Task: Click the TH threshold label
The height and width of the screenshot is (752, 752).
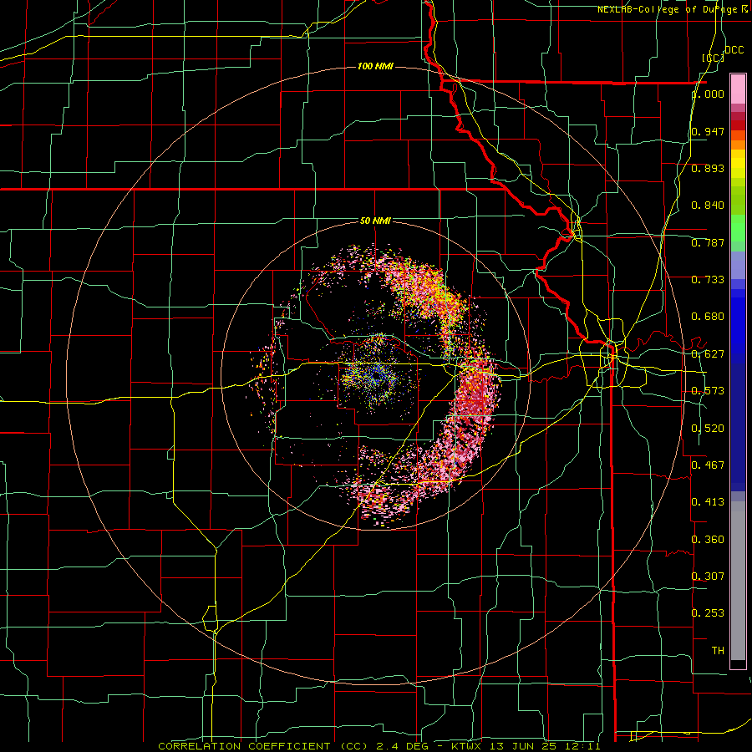Action: [718, 651]
